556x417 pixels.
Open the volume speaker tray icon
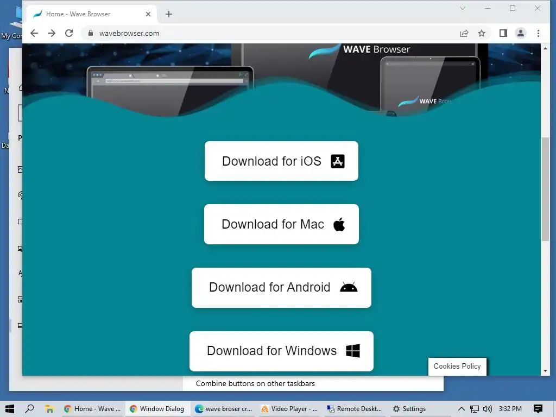(x=488, y=409)
